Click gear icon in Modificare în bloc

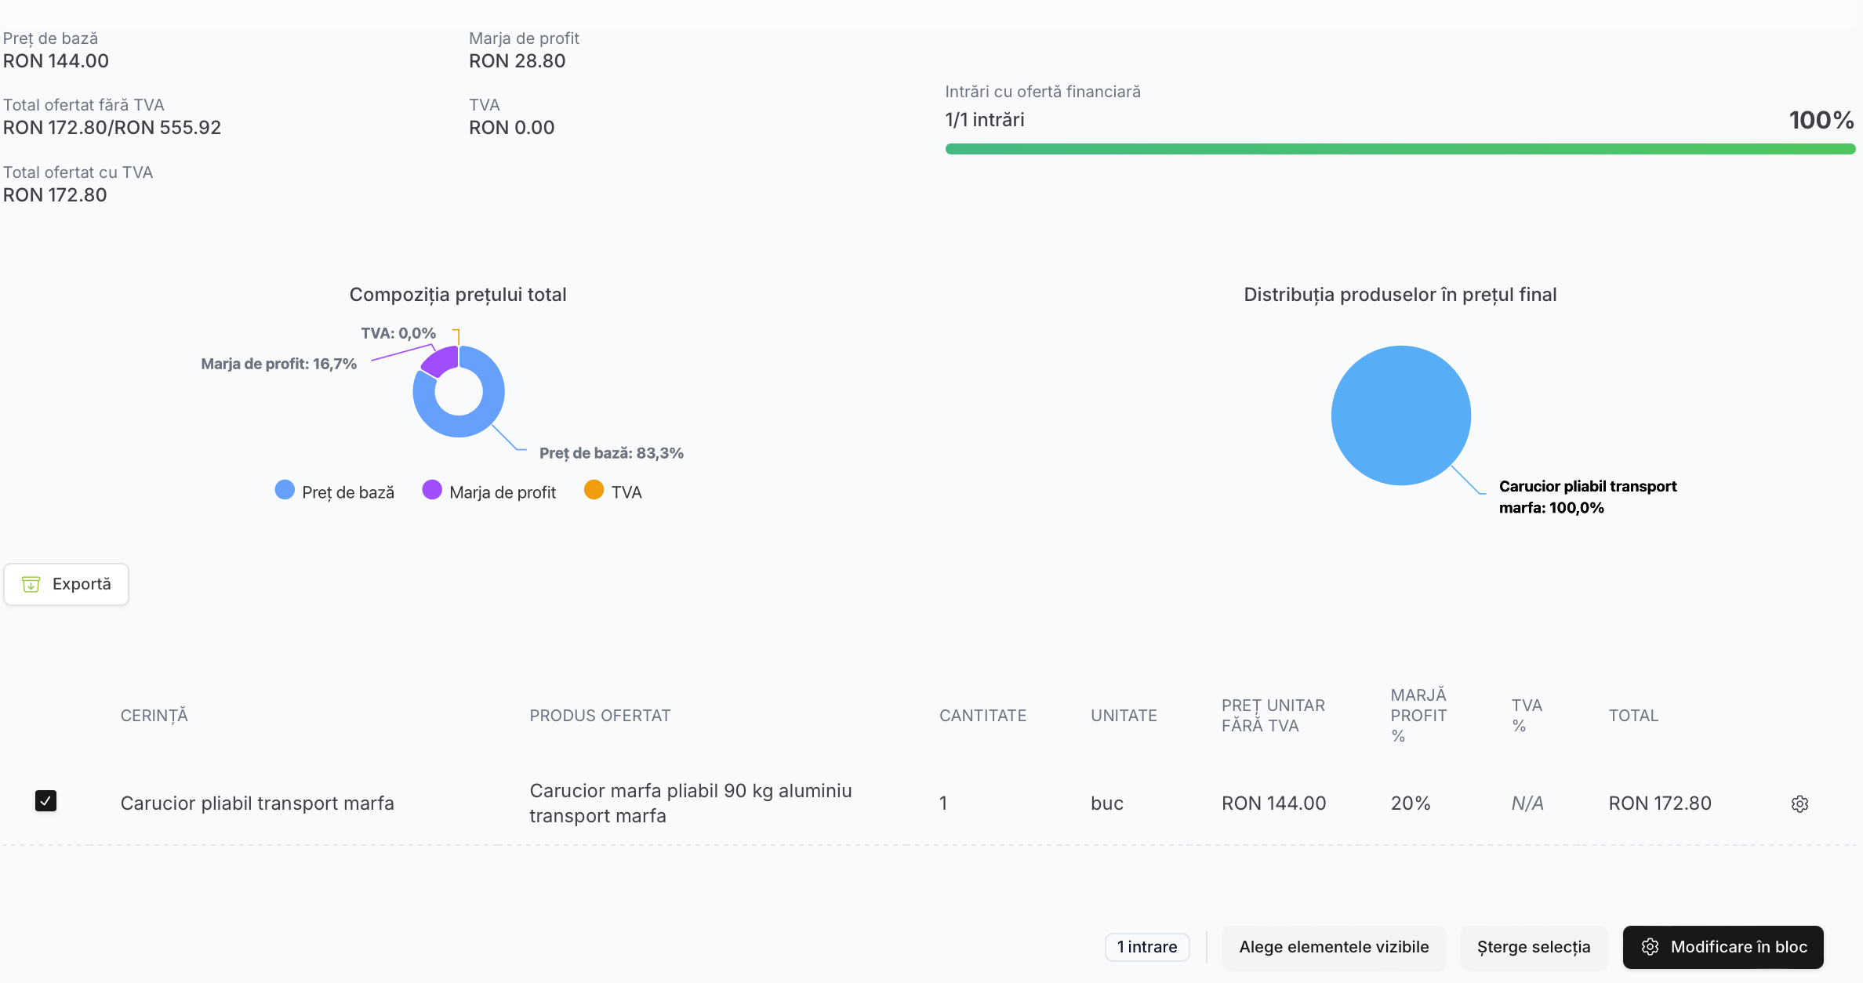pos(1650,947)
